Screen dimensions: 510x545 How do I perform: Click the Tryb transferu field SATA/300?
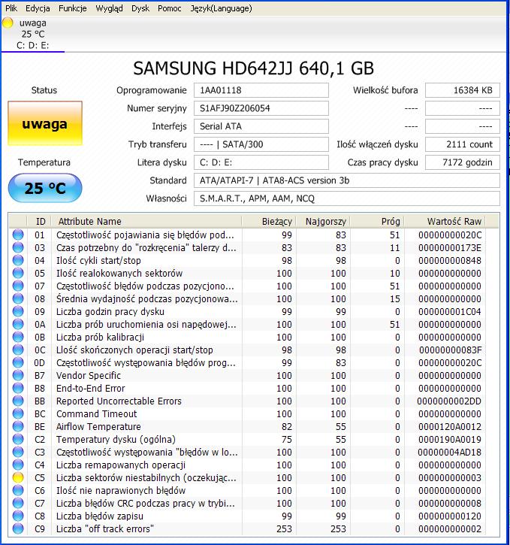261,144
